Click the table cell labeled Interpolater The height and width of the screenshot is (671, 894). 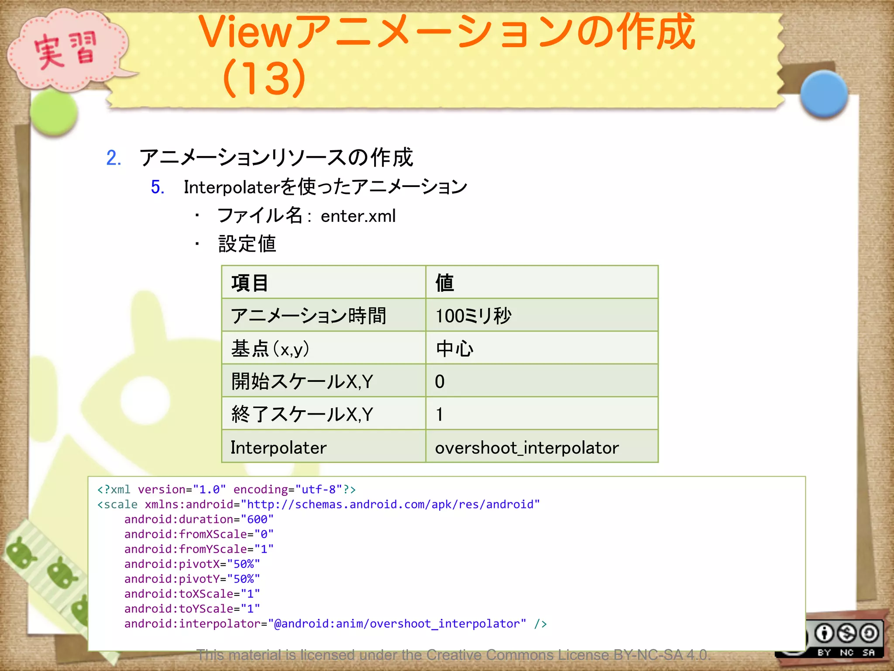point(323,446)
